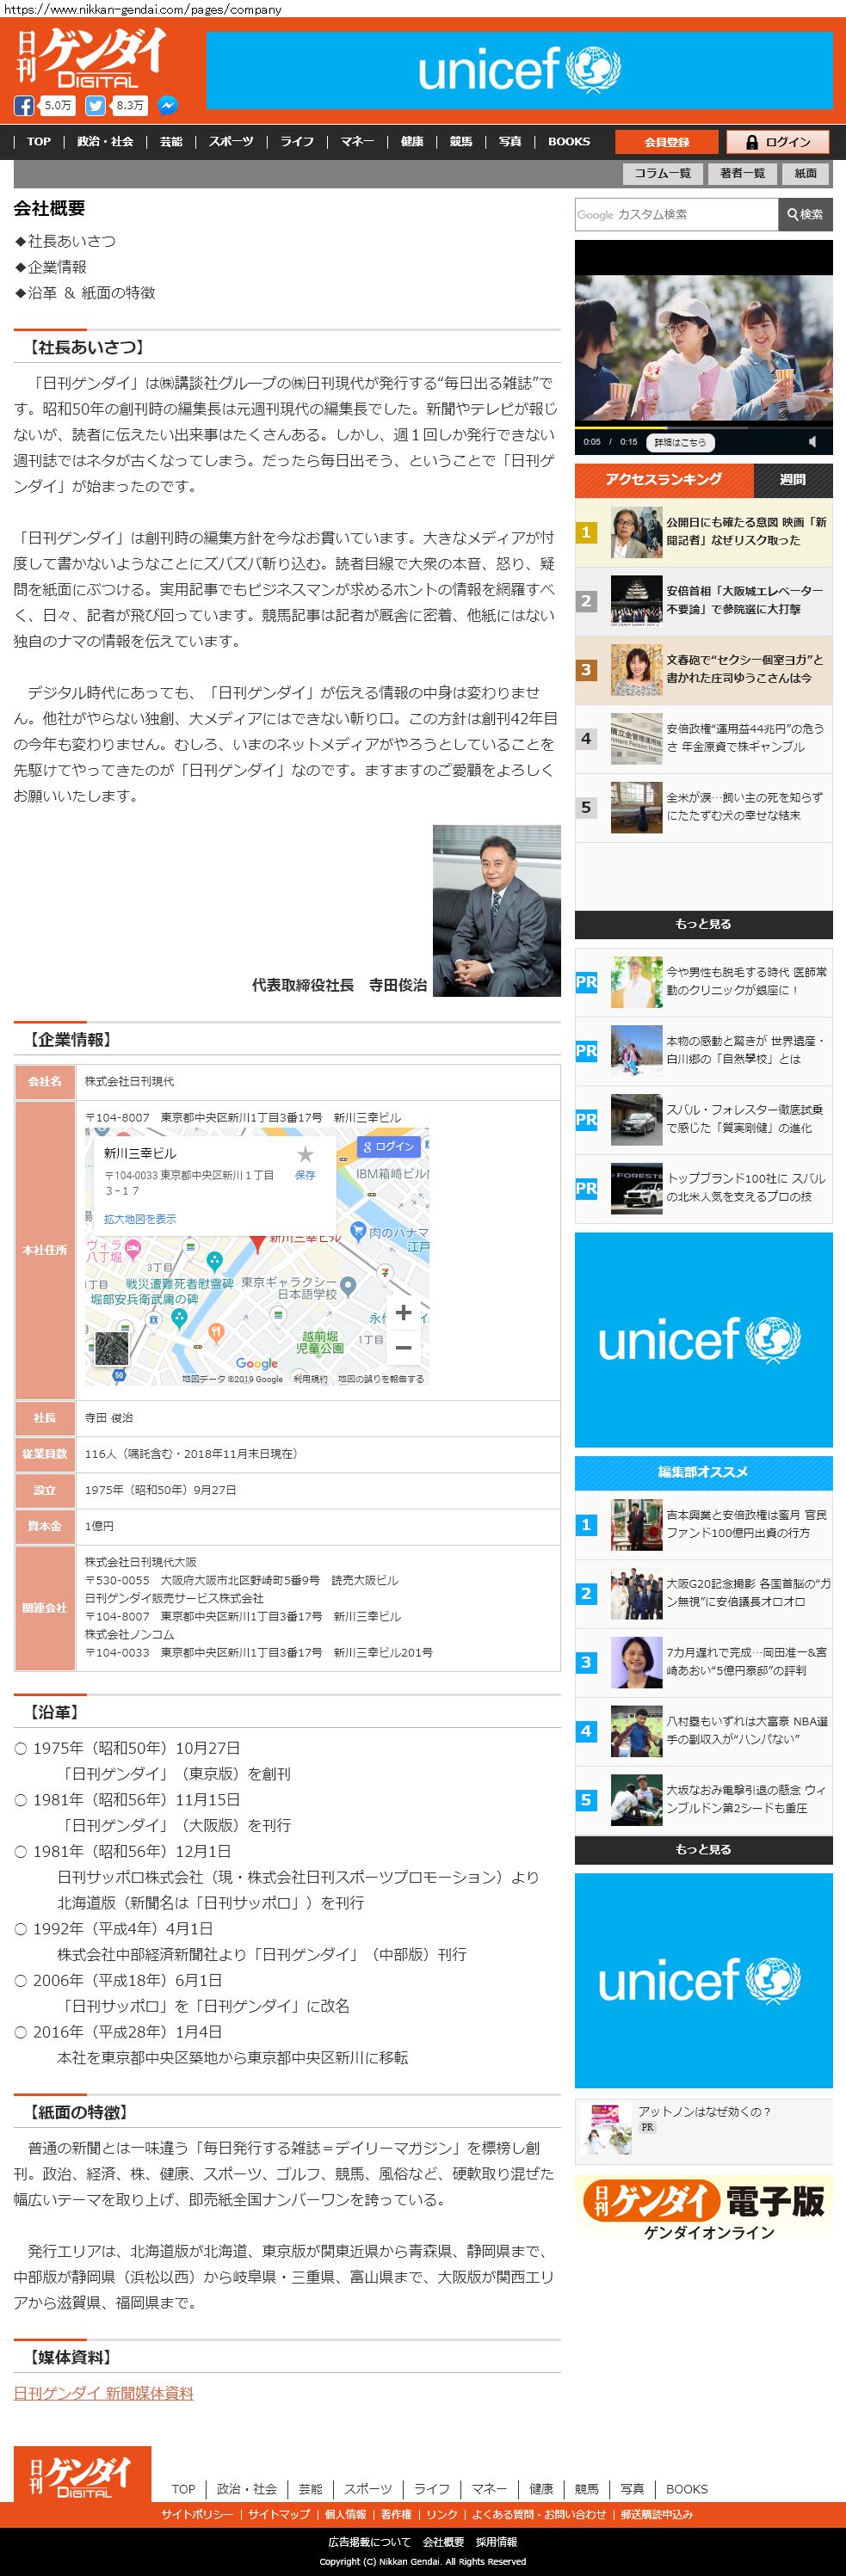Open footer サイトポリシー link
This screenshot has height=2576, width=846.
[197, 2514]
